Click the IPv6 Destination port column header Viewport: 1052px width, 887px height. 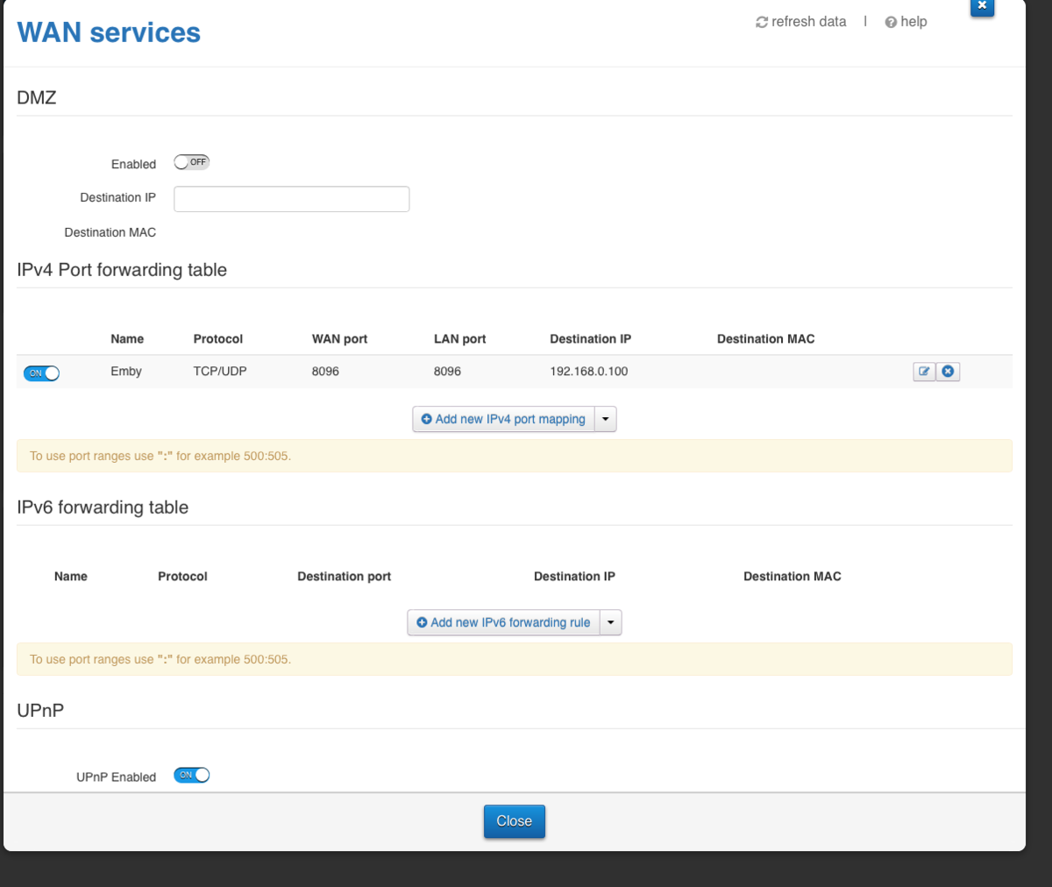344,577
